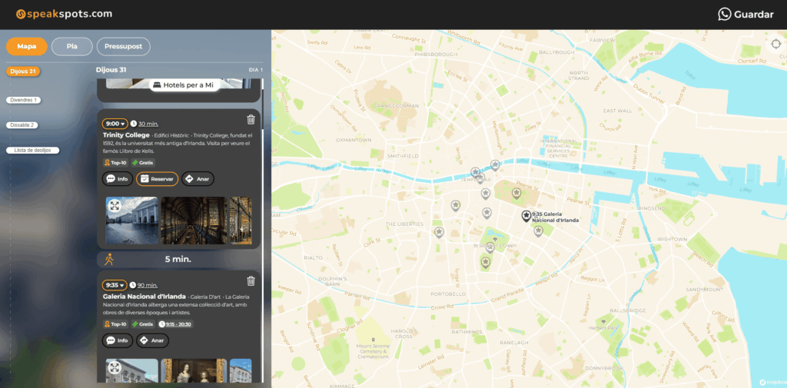The width and height of the screenshot is (787, 388).
Task: Click Top-10 badge on Trinity College card
Action: pos(115,163)
